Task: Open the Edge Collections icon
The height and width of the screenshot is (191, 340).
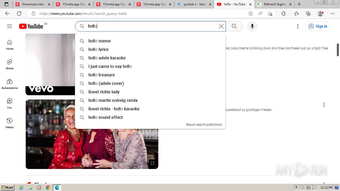Action: 308,14
